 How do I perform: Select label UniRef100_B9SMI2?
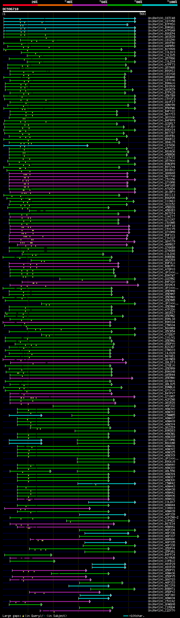(x=161, y=71)
